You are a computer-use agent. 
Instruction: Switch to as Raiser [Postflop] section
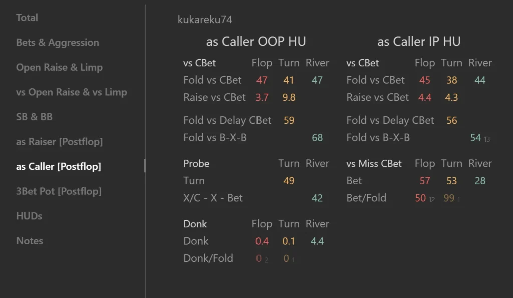(59, 142)
